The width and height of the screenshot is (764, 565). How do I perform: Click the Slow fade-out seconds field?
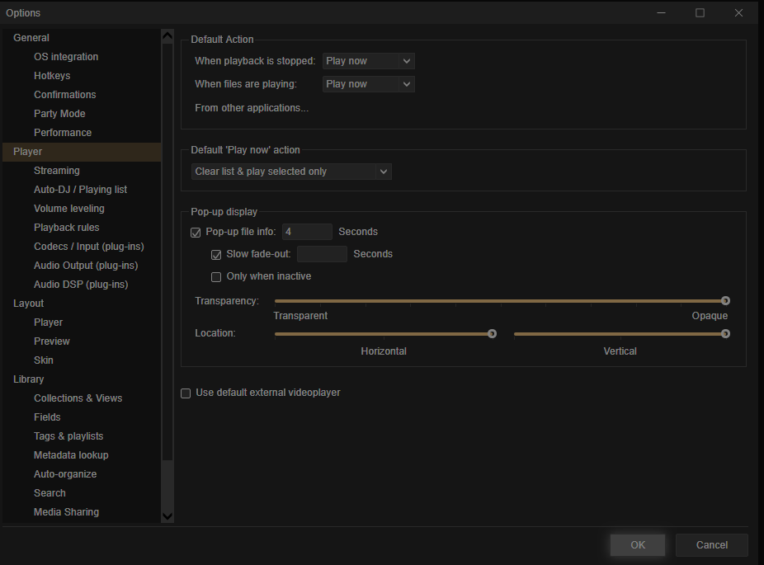click(x=322, y=254)
